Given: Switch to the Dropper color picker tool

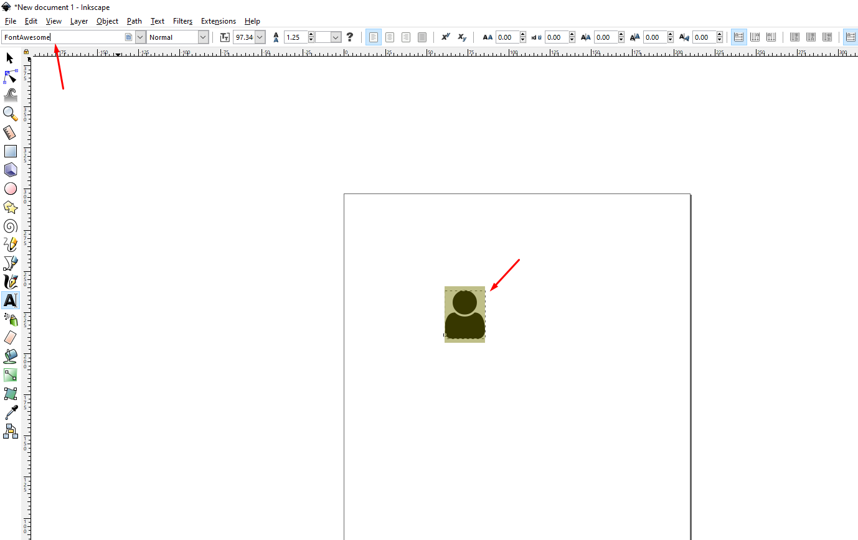Looking at the screenshot, I should [x=11, y=412].
